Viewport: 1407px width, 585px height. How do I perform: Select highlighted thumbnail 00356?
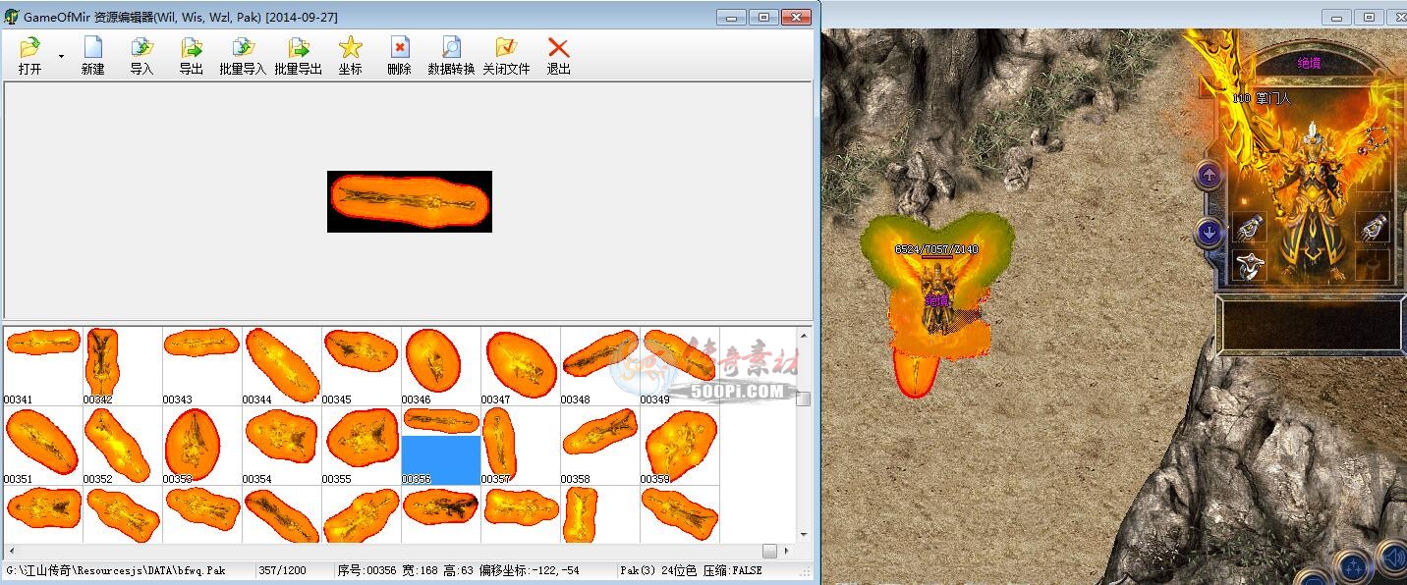click(x=440, y=446)
